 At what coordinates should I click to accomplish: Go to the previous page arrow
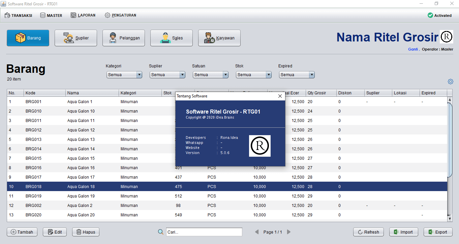pos(257,232)
